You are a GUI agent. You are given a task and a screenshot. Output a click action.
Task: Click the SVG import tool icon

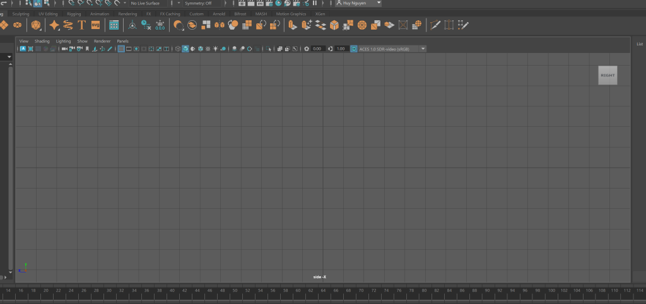click(x=95, y=25)
